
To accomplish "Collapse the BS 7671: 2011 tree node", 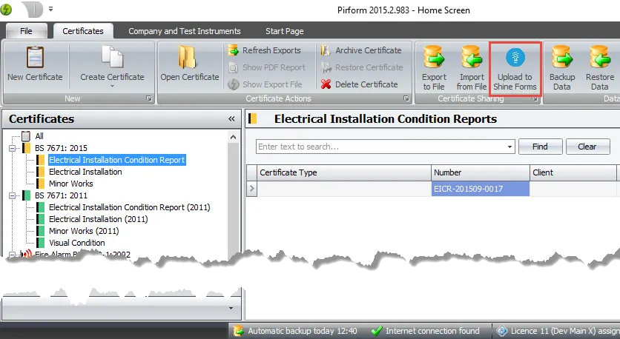I will 13,195.
